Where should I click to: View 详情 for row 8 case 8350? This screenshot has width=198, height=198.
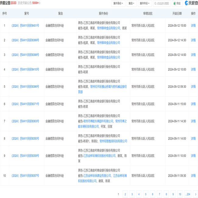coord(193,139)
